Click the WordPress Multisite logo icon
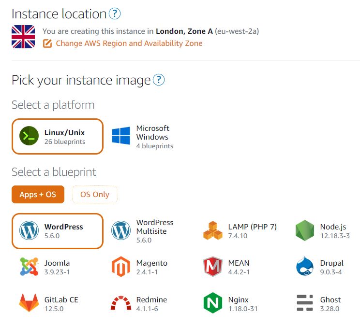Screen dimensions: 360x327 [x=121, y=230]
